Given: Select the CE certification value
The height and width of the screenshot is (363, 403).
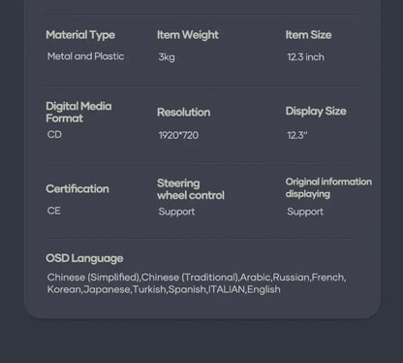Looking at the screenshot, I should [x=53, y=211].
